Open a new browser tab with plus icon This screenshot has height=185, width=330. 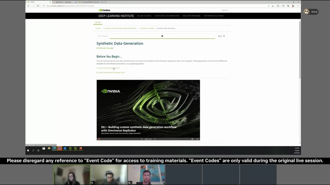(x=105, y=2)
